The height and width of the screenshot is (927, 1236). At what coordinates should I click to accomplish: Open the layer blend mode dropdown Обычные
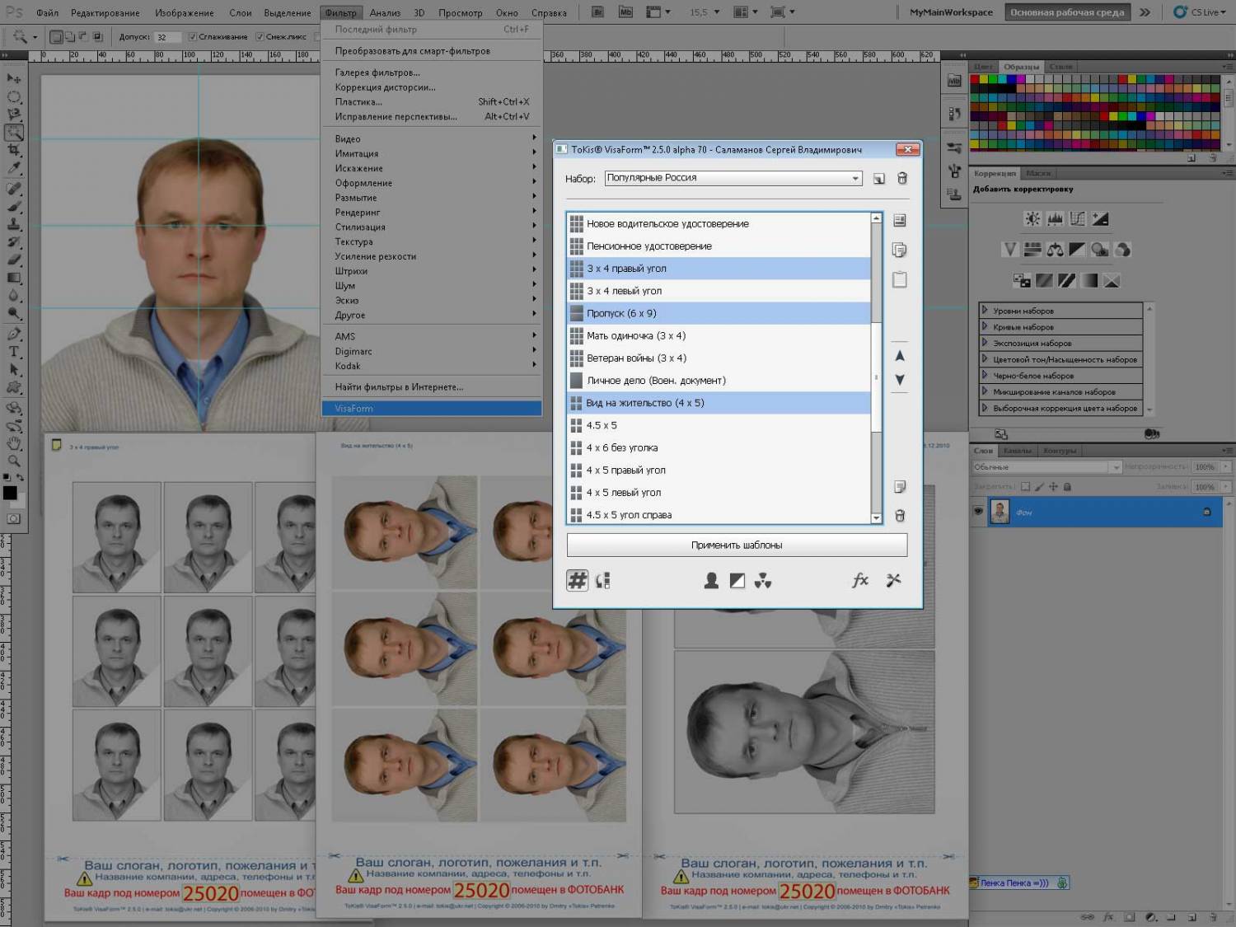[x=1046, y=467]
